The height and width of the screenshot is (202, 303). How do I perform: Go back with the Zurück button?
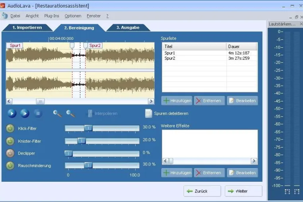pyautogui.click(x=202, y=191)
